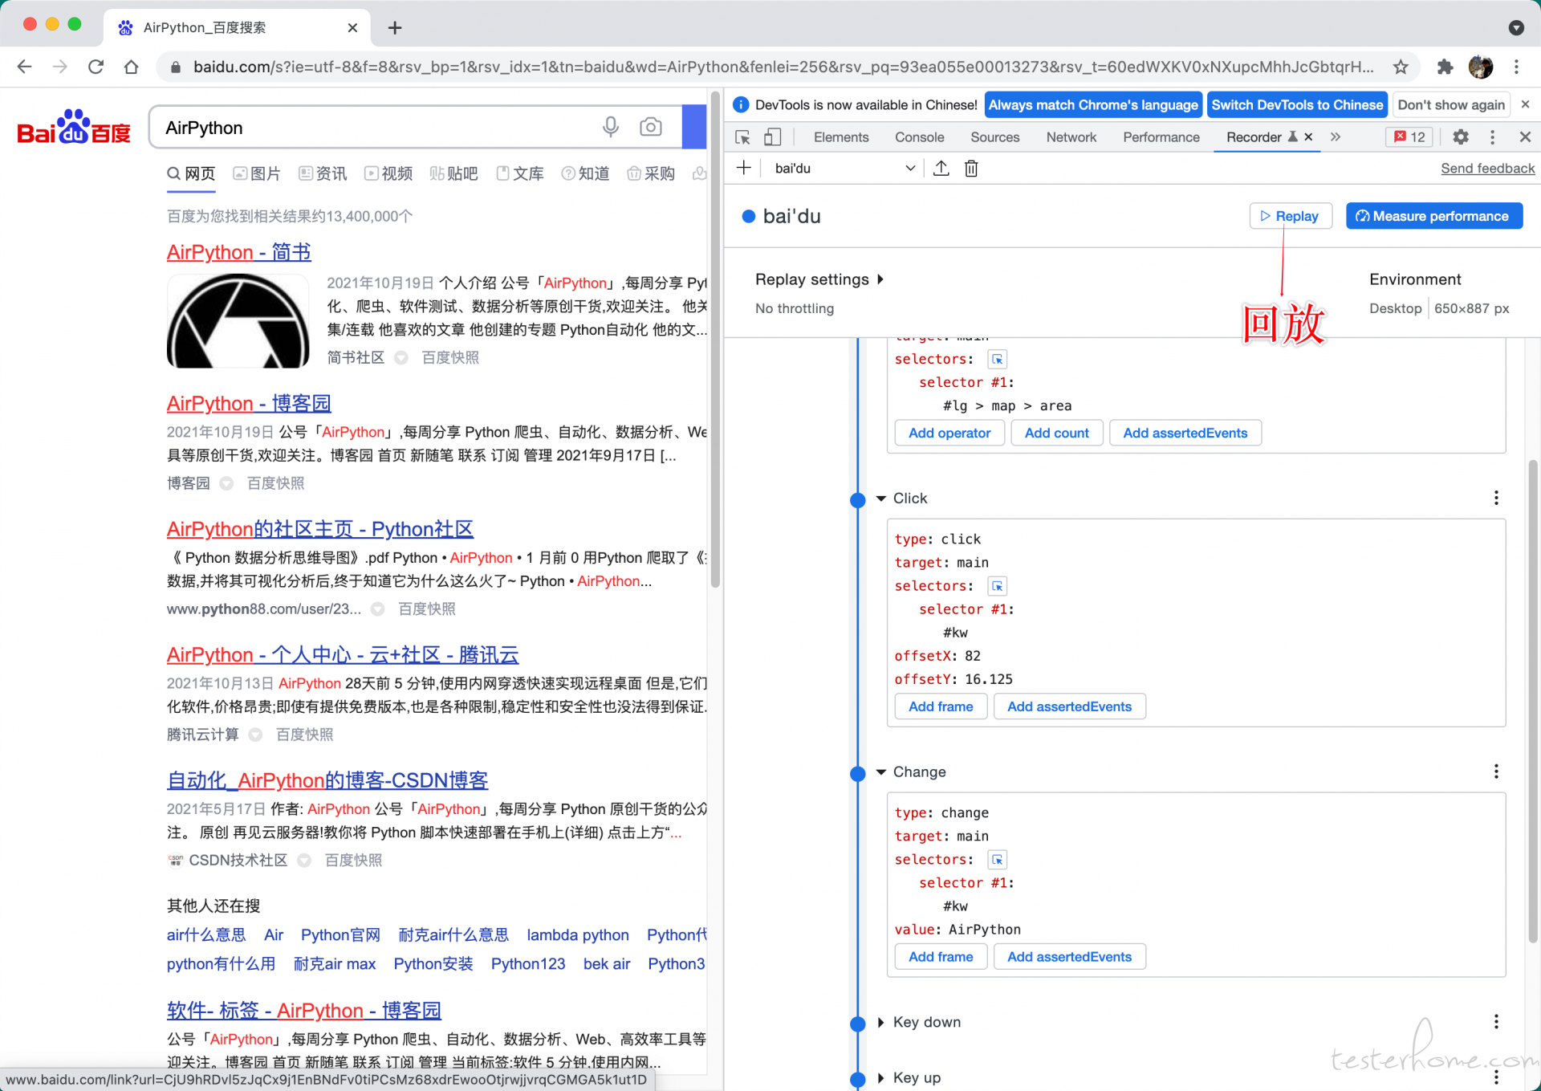Click Add assertedEvents in Change step
The width and height of the screenshot is (1541, 1091).
pos(1069,957)
